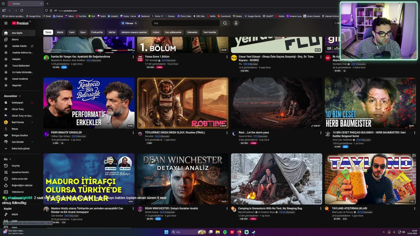Open Geçmiş history in sidebar
The height and width of the screenshot is (236, 420).
[x=18, y=166]
